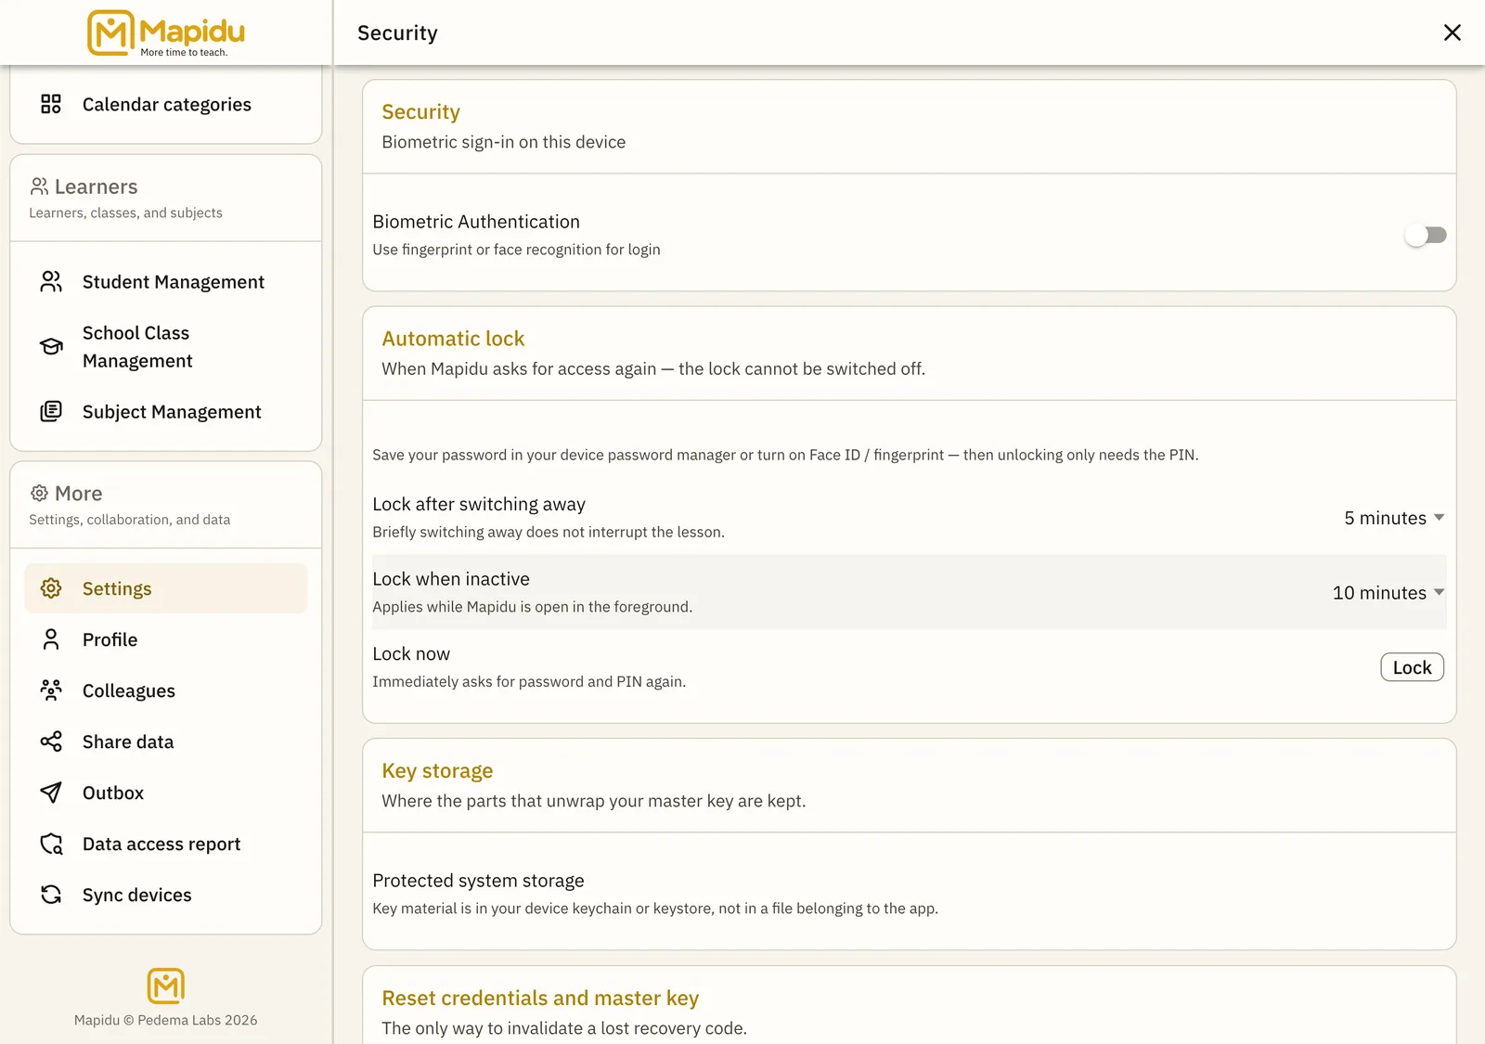The width and height of the screenshot is (1485, 1044).
Task: Click the Share data icon
Action: (x=51, y=741)
